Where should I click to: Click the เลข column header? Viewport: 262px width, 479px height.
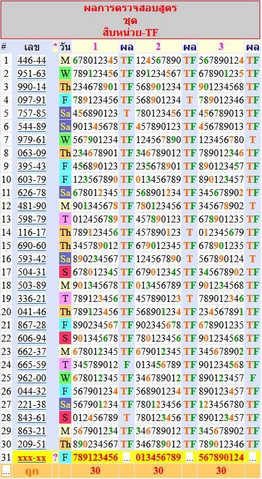pos(31,47)
